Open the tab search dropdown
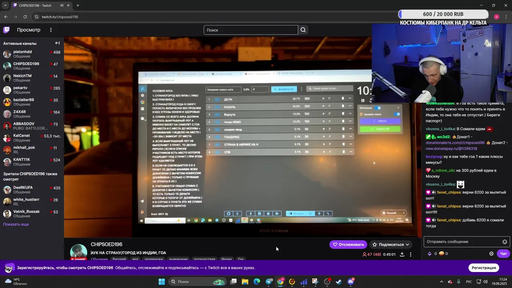Screen dimensions: 512x288 click(5, 6)
